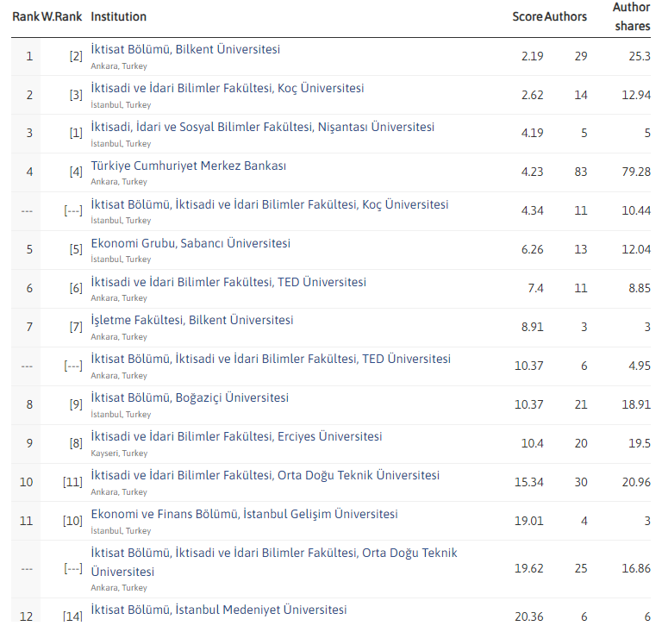This screenshot has width=662, height=632.
Task: Select score value 15.34
Action: (528, 483)
